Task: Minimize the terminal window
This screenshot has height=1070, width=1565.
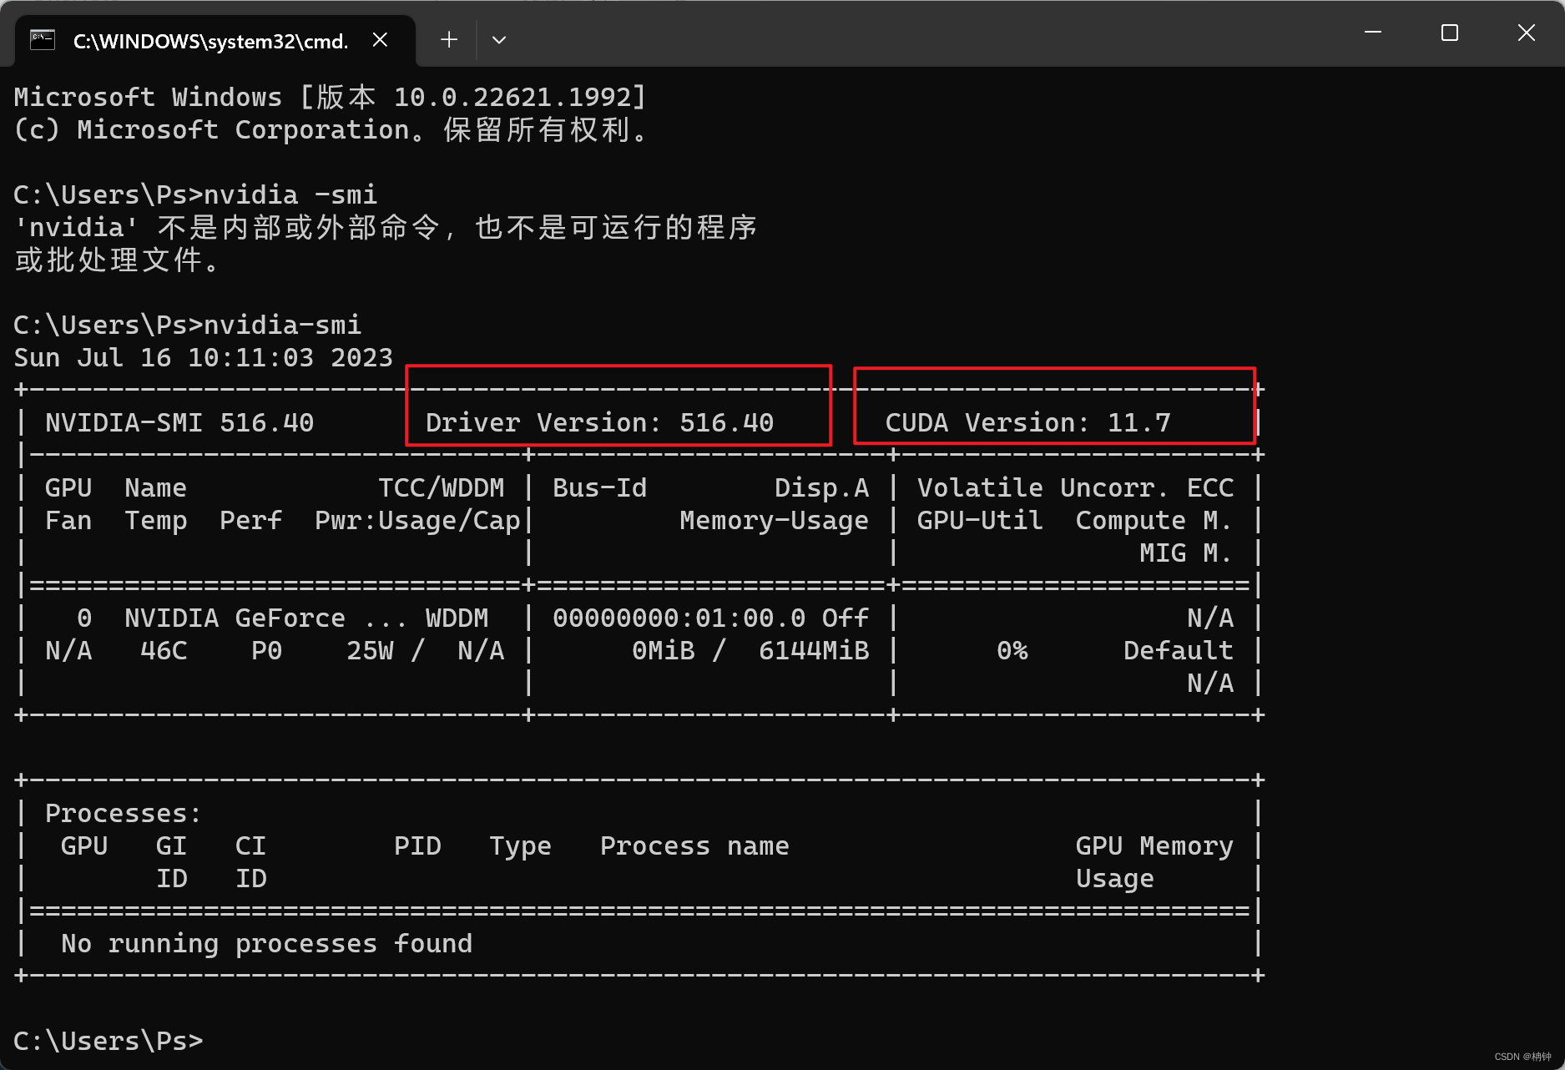Action: click(1373, 33)
